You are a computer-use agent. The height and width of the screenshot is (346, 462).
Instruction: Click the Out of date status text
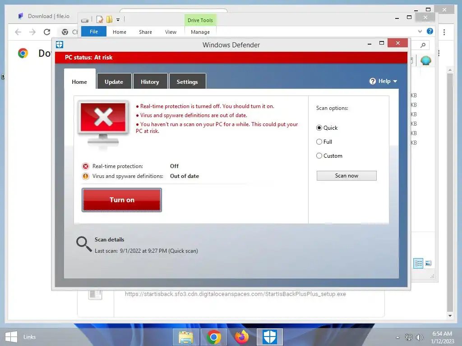[x=185, y=176]
